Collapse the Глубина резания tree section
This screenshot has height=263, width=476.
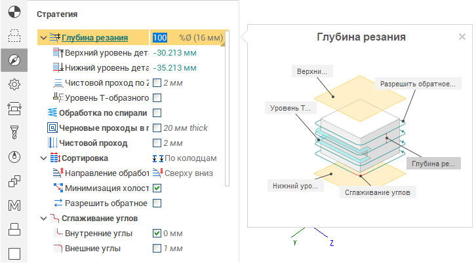coord(43,38)
